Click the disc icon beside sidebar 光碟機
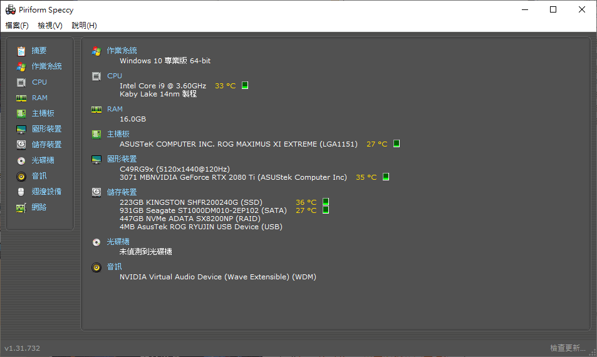This screenshot has width=597, height=357. click(21, 160)
